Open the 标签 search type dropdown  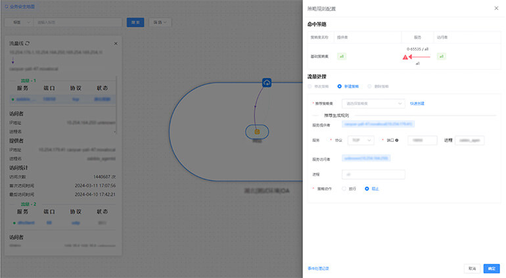(18, 22)
